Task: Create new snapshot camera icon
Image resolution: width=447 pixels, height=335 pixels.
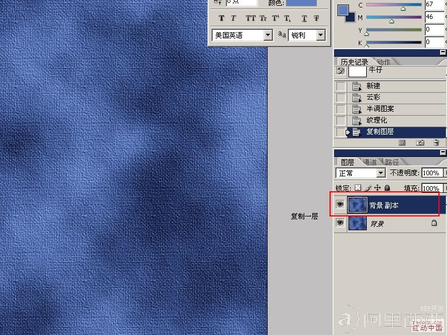Action: (420, 143)
